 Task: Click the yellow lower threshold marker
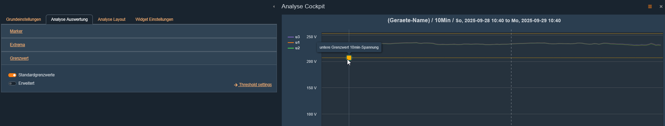coord(349,58)
